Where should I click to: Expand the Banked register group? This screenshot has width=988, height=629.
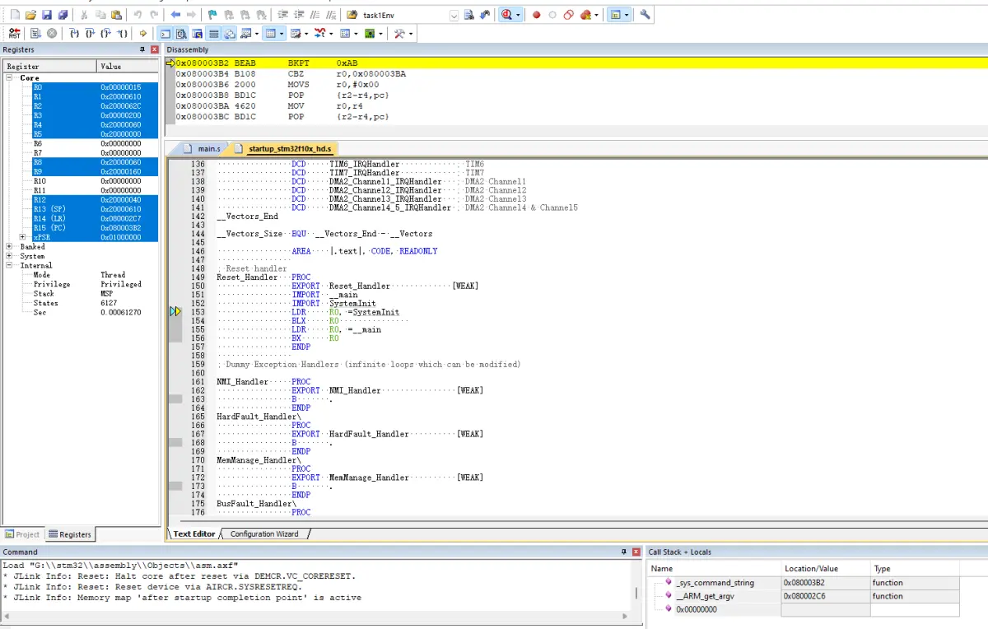[x=9, y=246]
